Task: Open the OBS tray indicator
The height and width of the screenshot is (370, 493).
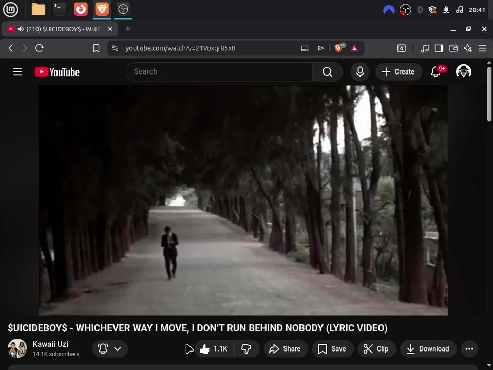Action: pyautogui.click(x=405, y=10)
